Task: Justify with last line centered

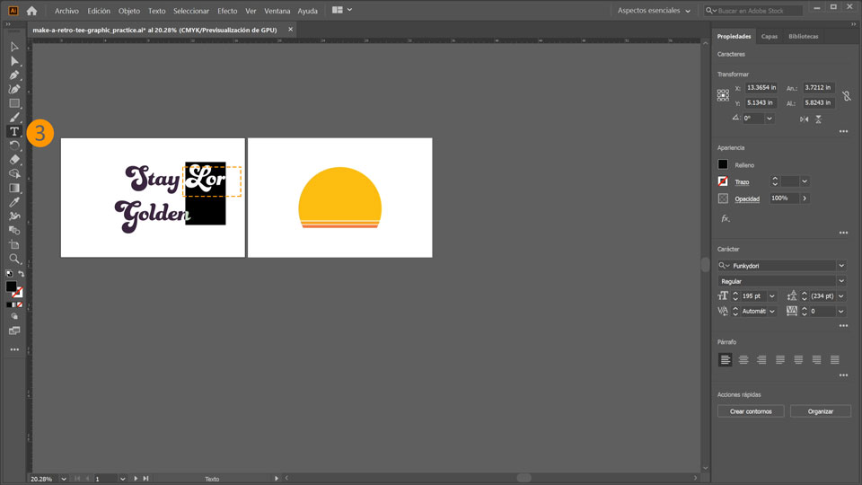Action: pyautogui.click(x=798, y=359)
